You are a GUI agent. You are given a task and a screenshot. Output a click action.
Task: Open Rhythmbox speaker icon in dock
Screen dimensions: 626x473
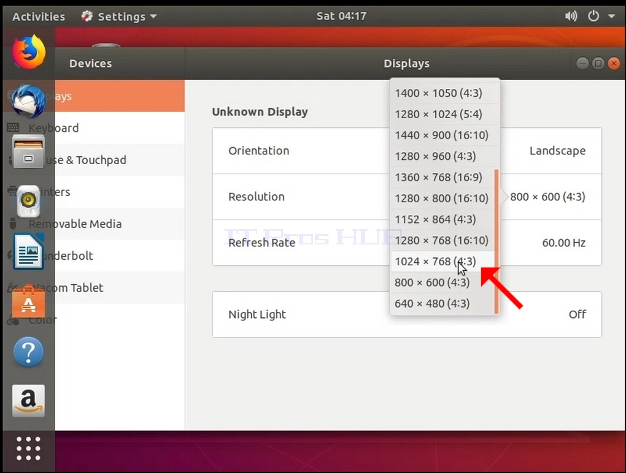(28, 200)
